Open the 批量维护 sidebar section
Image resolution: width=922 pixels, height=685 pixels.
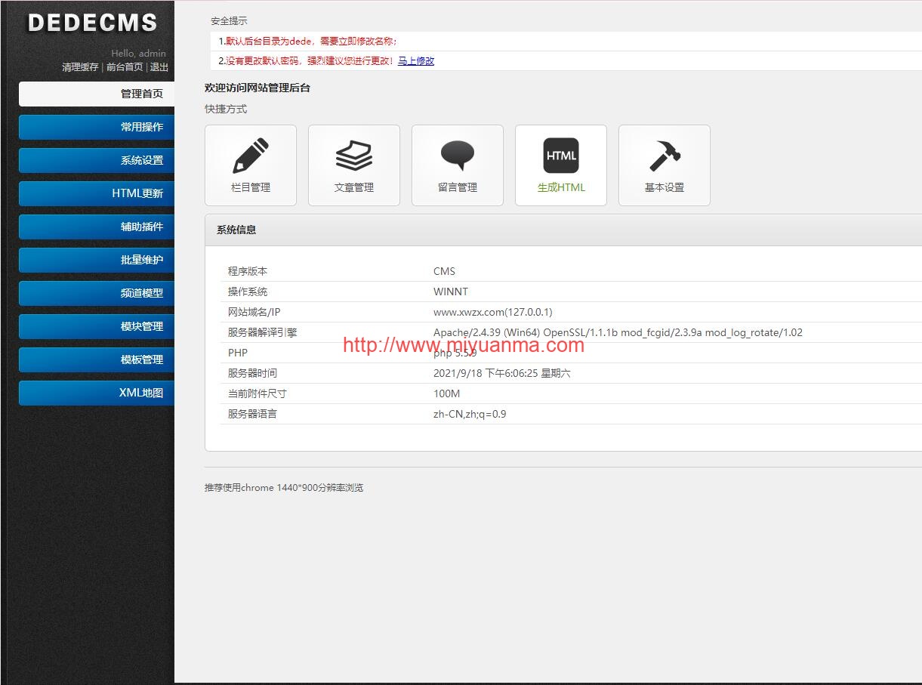coord(97,260)
